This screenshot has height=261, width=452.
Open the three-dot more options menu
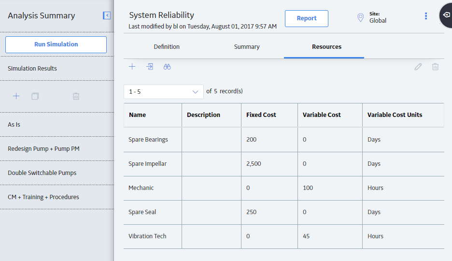426,16
